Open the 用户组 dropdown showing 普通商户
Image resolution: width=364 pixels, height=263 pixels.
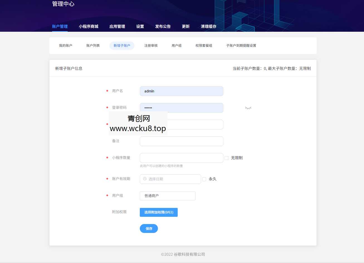point(167,196)
